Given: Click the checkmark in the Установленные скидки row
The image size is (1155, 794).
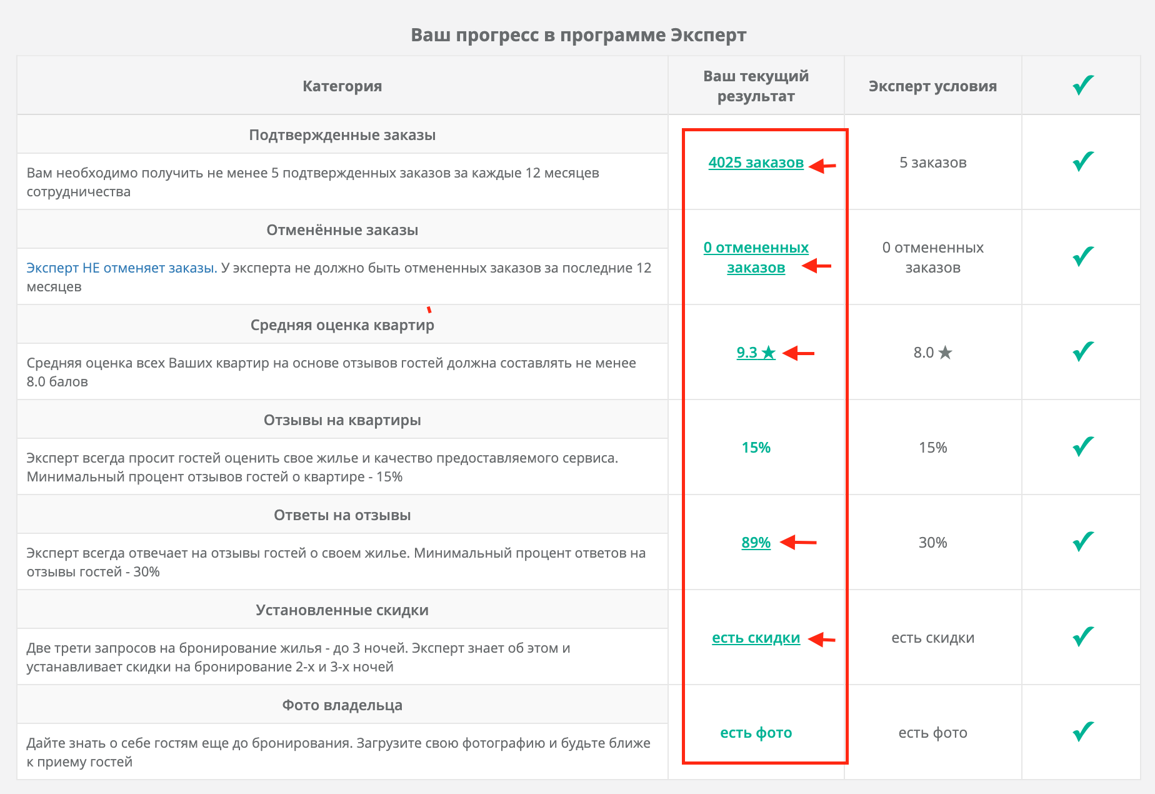Looking at the screenshot, I should pos(1083,636).
